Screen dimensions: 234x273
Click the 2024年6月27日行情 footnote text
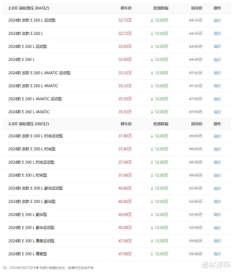[48, 268]
